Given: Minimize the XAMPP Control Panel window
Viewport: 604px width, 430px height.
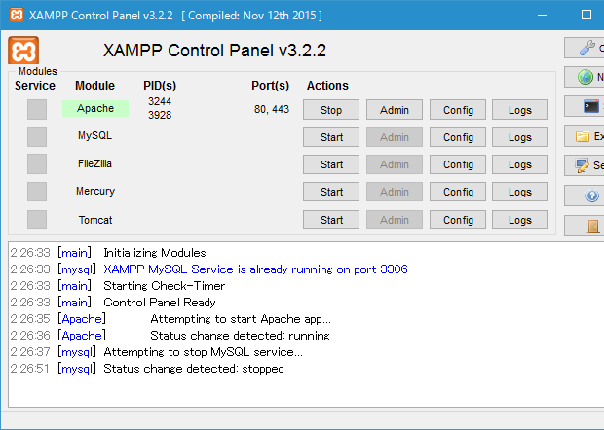Looking at the screenshot, I should (x=543, y=15).
